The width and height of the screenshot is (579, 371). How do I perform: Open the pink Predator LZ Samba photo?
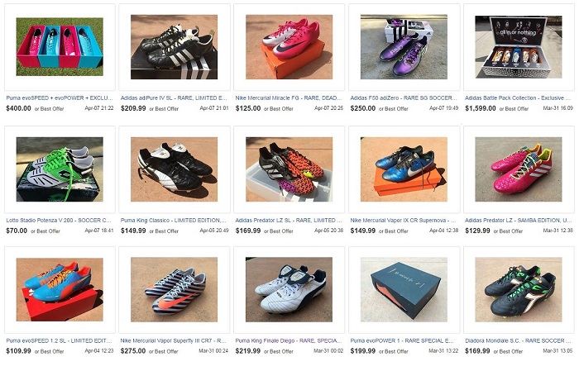(519, 169)
